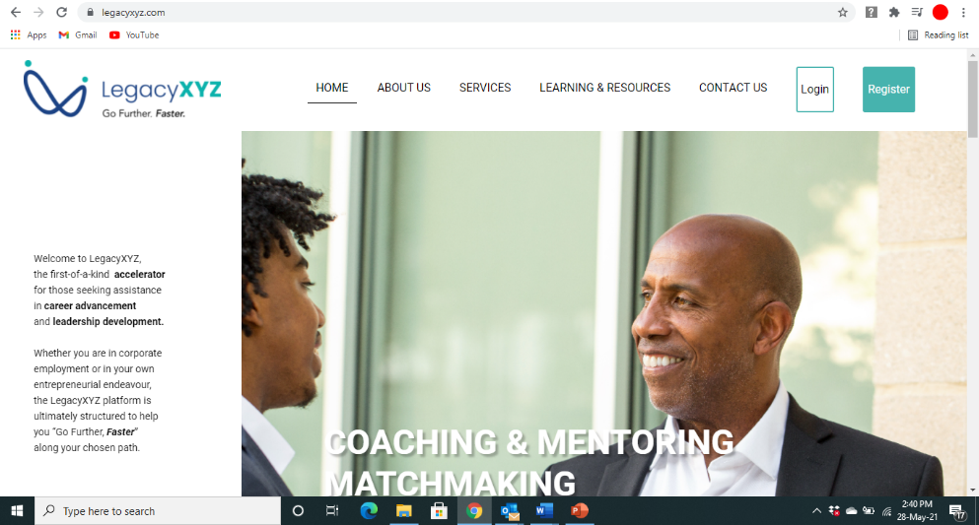
Task: Open the Gmail bookmark
Action: pyautogui.click(x=78, y=34)
